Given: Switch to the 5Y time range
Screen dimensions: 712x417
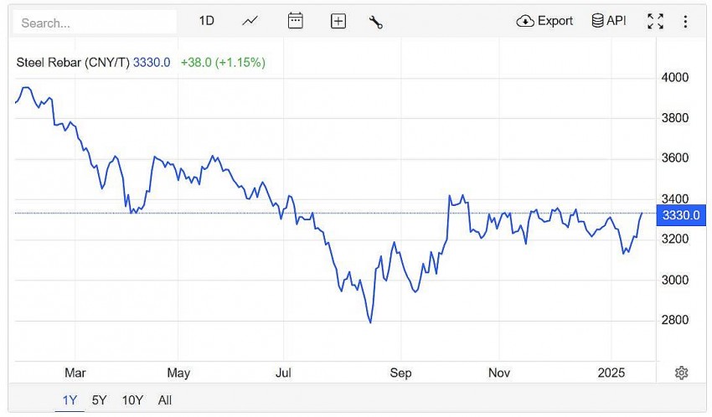Looking at the screenshot, I should tap(99, 400).
